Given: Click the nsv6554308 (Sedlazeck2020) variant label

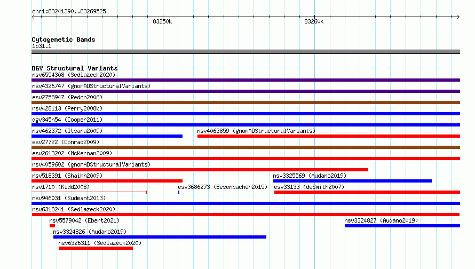Looking at the screenshot, I should pos(74,75).
